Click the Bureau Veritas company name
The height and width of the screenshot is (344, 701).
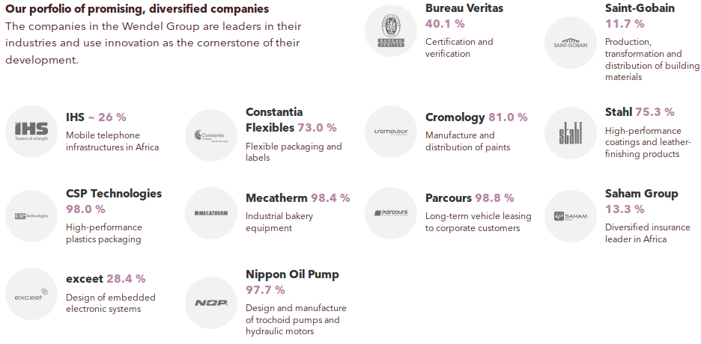[x=464, y=8]
